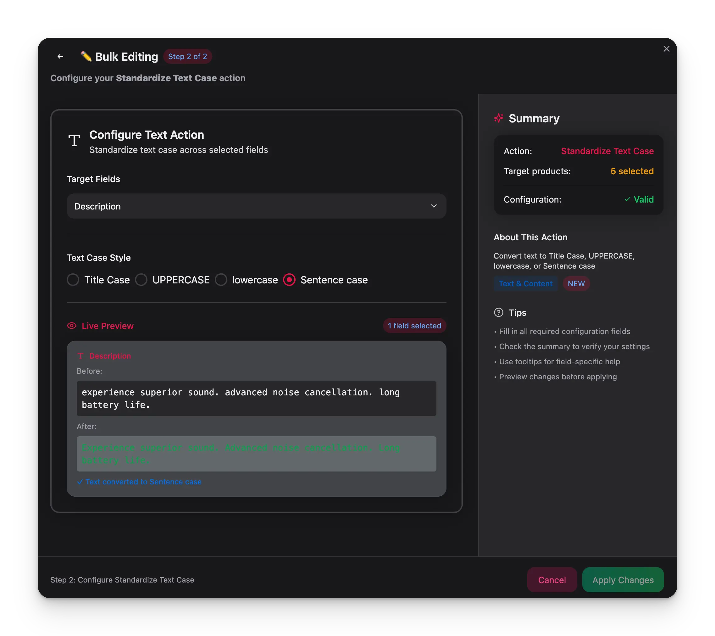Click the Text & Content category tag
This screenshot has height=636, width=715.
(526, 283)
